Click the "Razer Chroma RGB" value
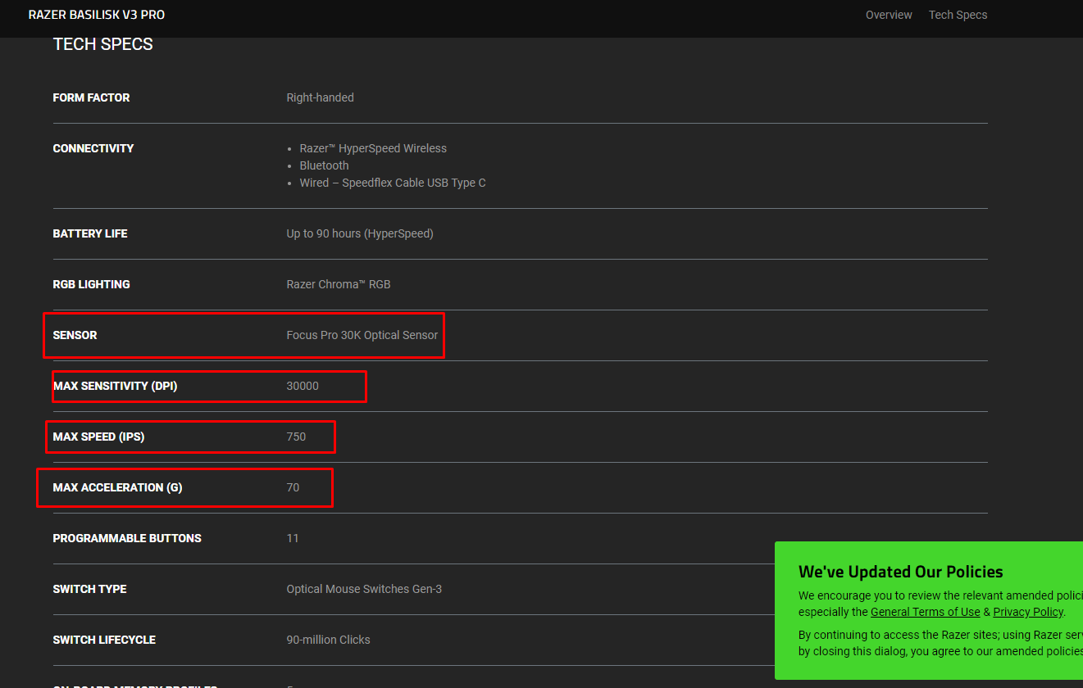The width and height of the screenshot is (1083, 688). [339, 284]
